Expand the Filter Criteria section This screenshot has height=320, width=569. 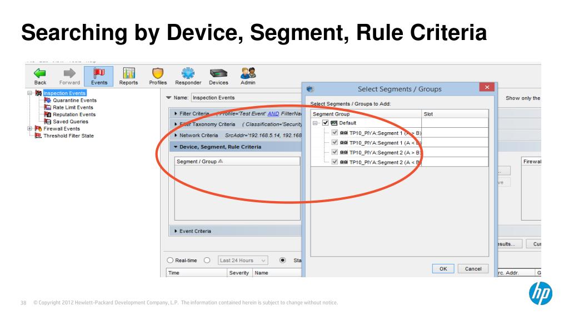(176, 113)
